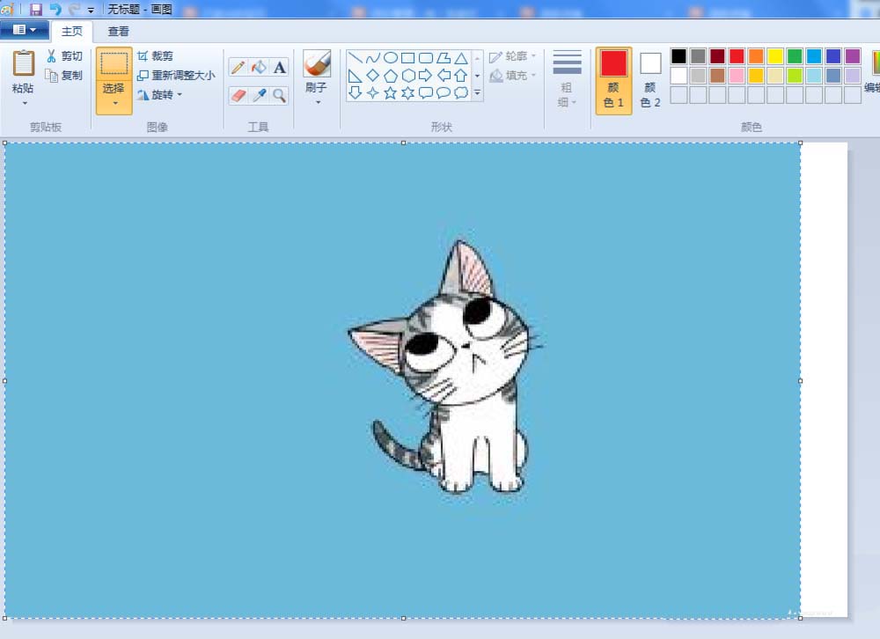Activate the 颜色 2 background color selector
Viewport: 880px width, 639px height.
(650, 80)
